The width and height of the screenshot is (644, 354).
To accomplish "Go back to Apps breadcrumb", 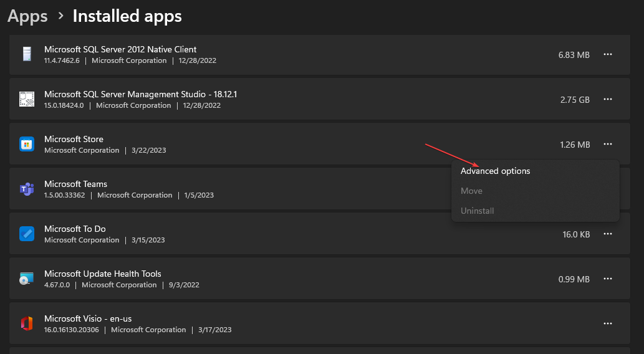I will [x=27, y=16].
